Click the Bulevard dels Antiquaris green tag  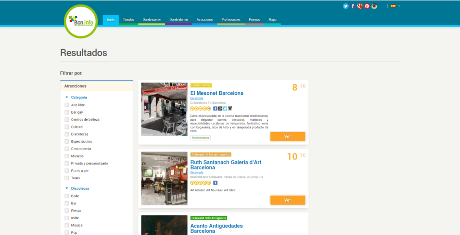(208, 218)
